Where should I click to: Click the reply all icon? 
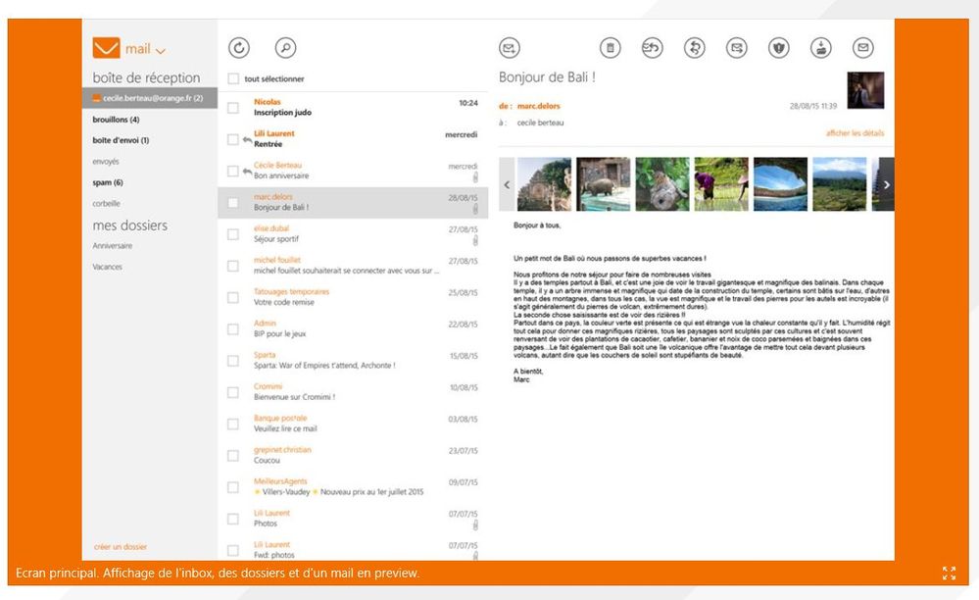tap(652, 47)
